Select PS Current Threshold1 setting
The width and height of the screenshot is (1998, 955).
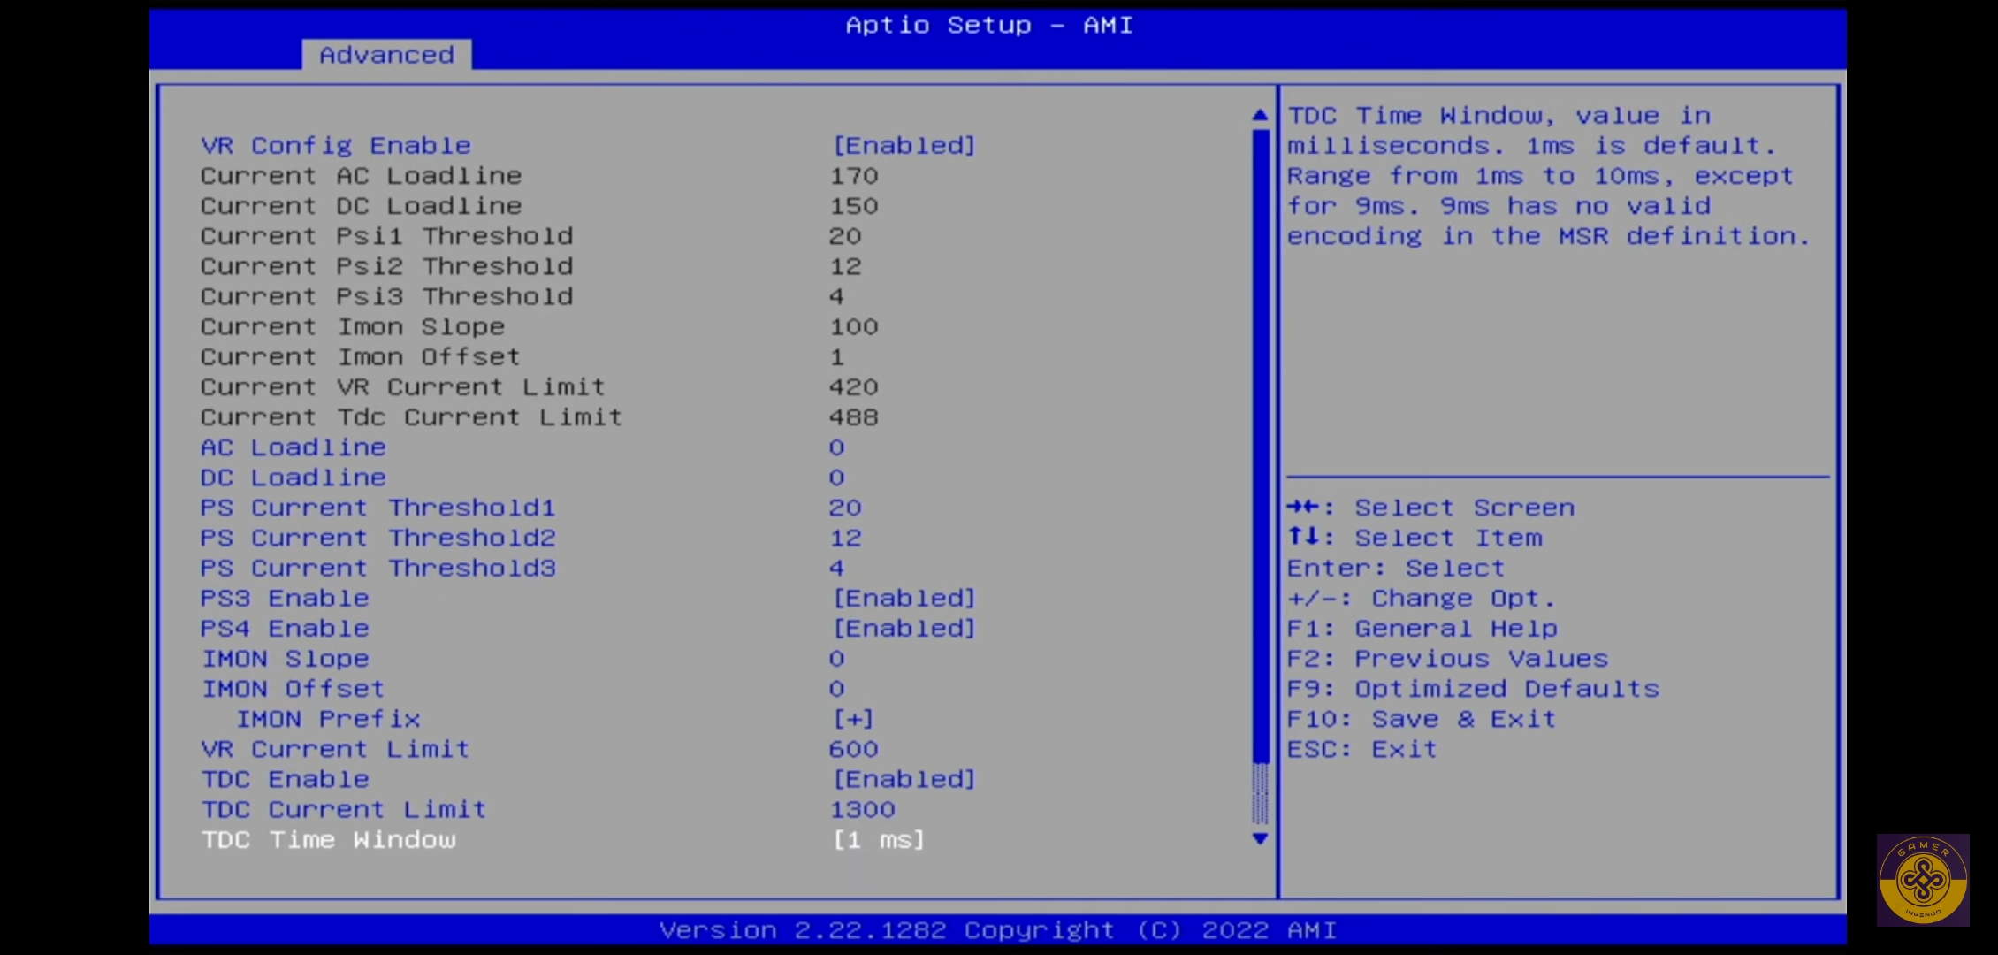377,508
